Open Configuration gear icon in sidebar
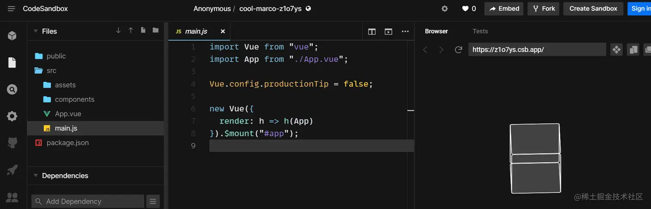The height and width of the screenshot is (209, 651). click(12, 116)
